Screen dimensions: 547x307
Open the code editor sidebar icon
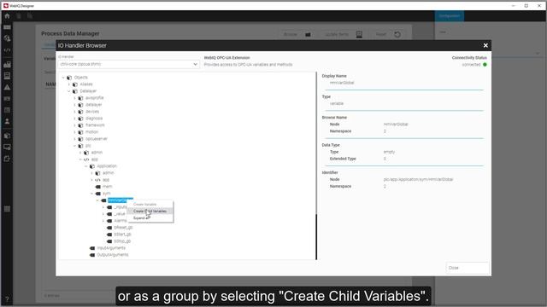(7, 50)
